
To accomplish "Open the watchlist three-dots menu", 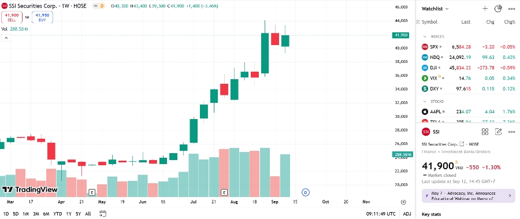I will pos(511,9).
